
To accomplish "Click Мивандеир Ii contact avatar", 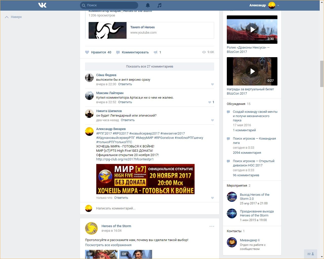I will (x=232, y=242).
